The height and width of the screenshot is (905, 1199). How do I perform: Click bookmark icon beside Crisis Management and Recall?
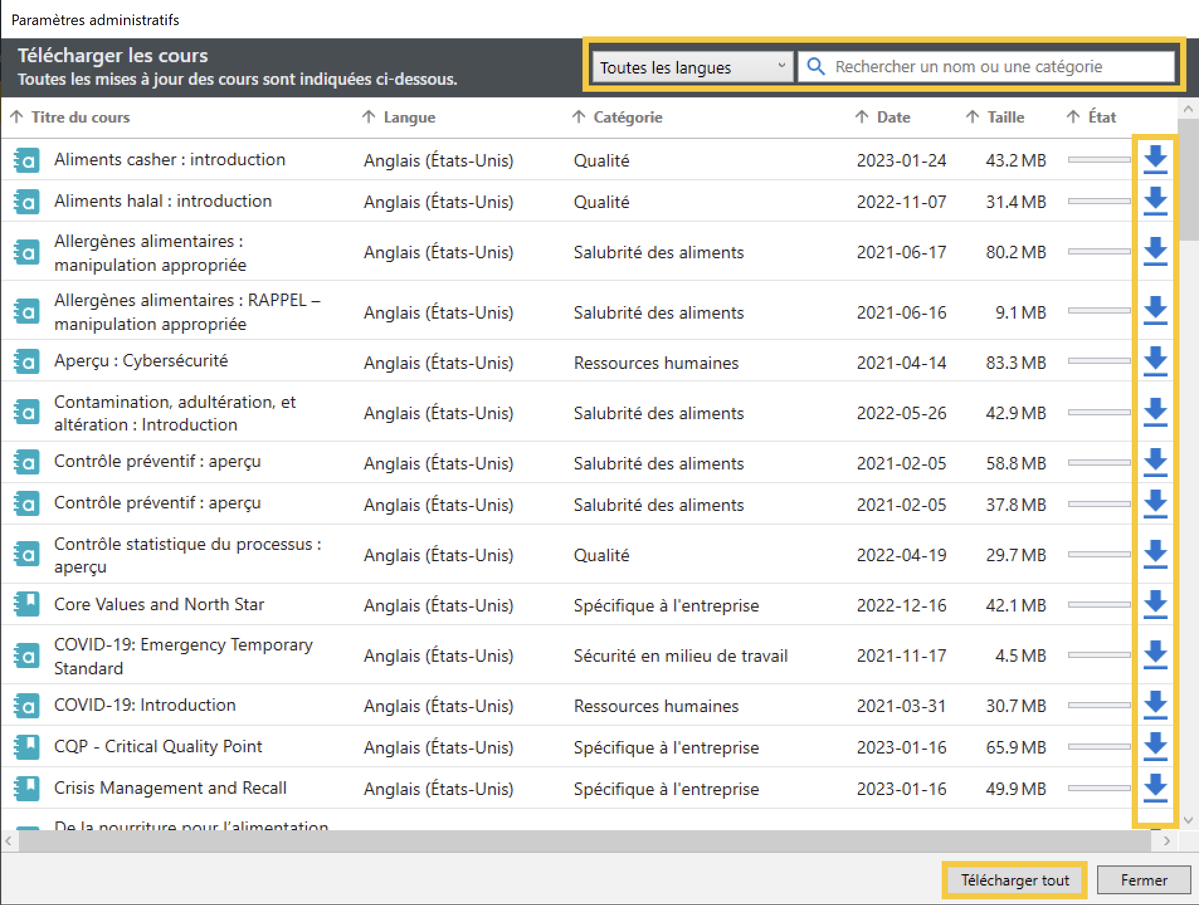pyautogui.click(x=26, y=787)
